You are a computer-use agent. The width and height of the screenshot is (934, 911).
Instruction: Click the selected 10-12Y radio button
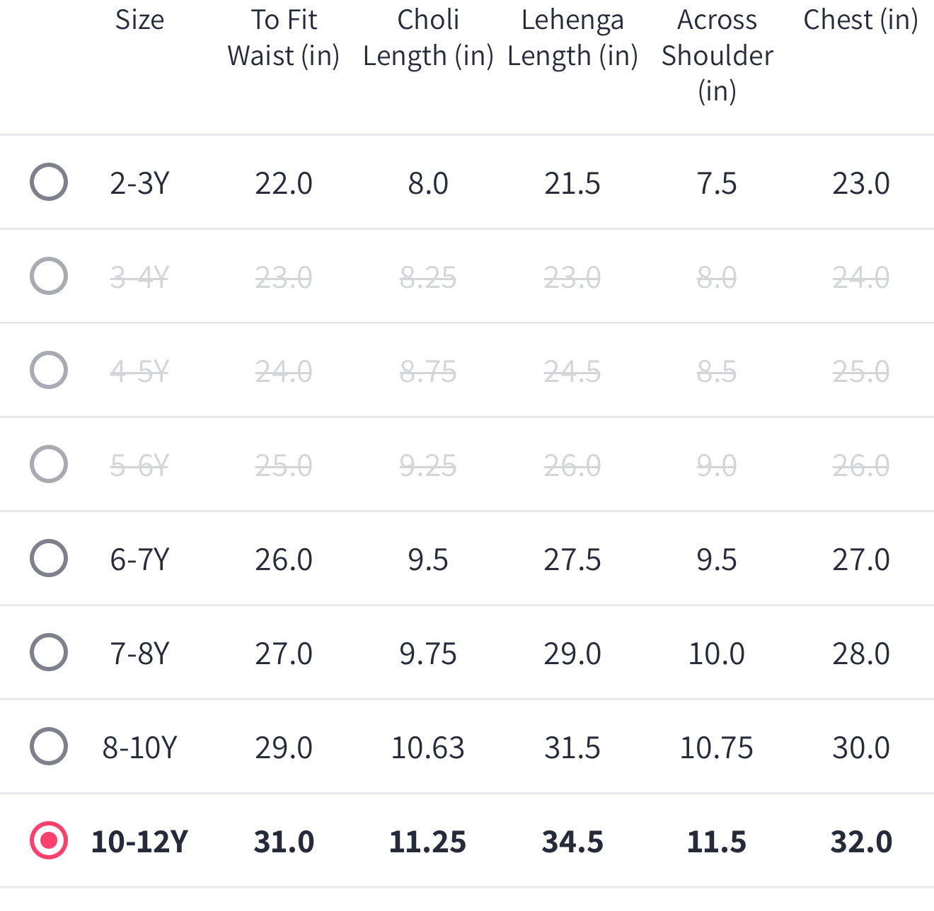point(49,840)
